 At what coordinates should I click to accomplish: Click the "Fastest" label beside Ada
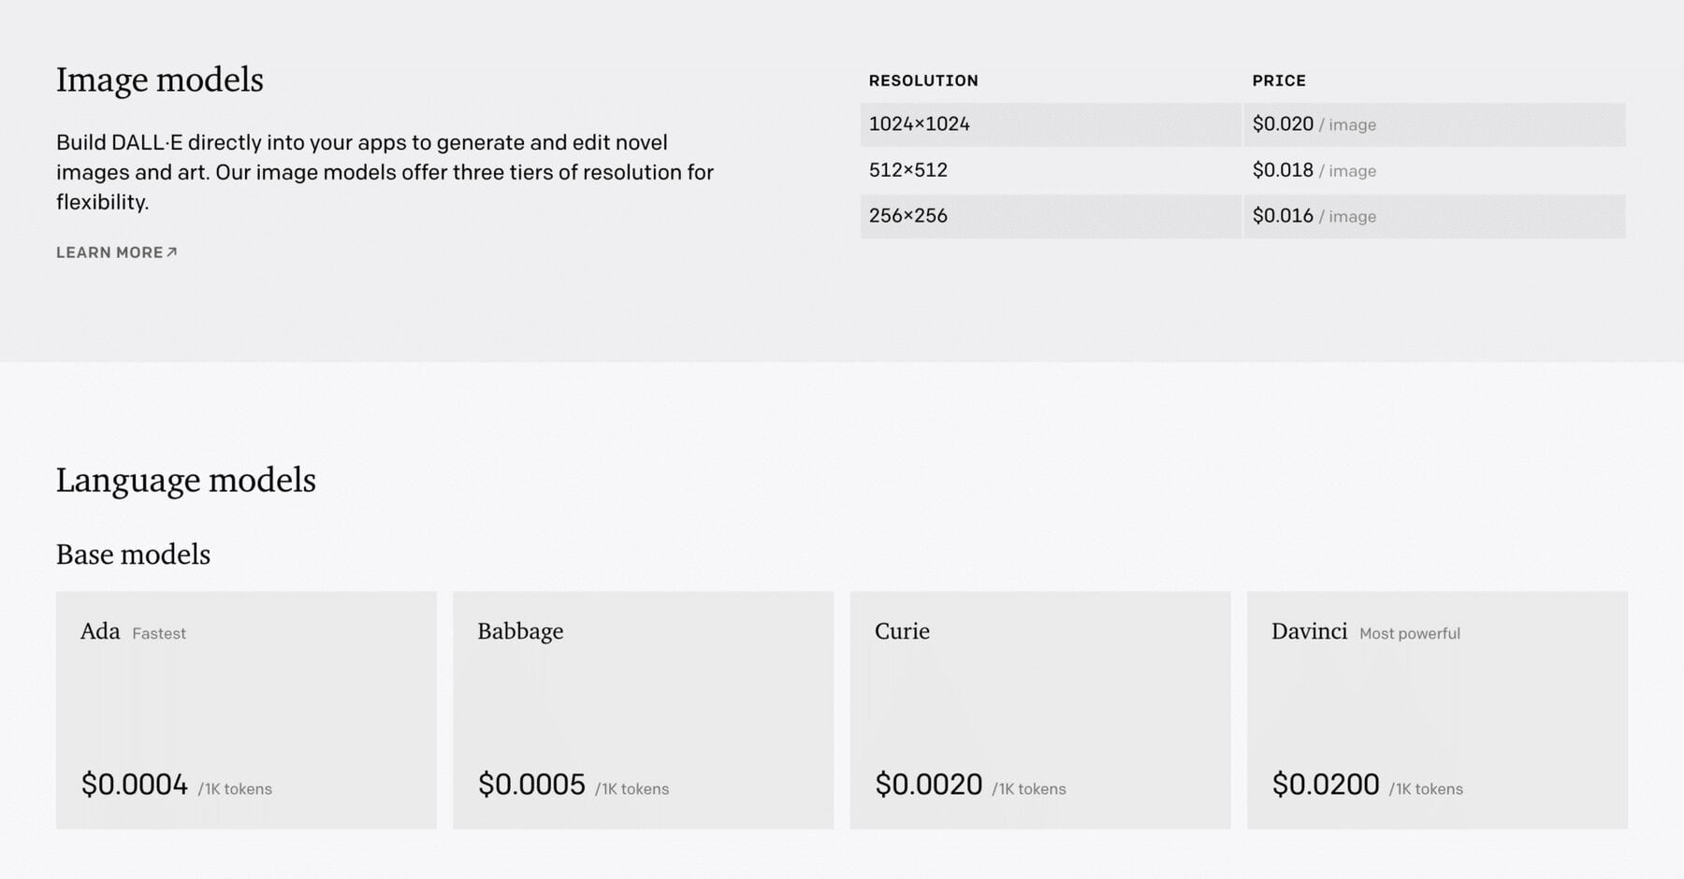tap(159, 633)
